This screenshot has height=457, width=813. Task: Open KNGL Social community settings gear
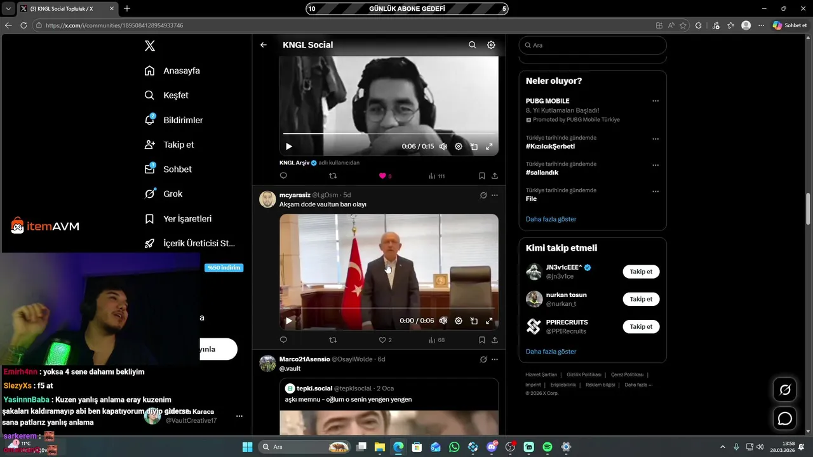491,45
